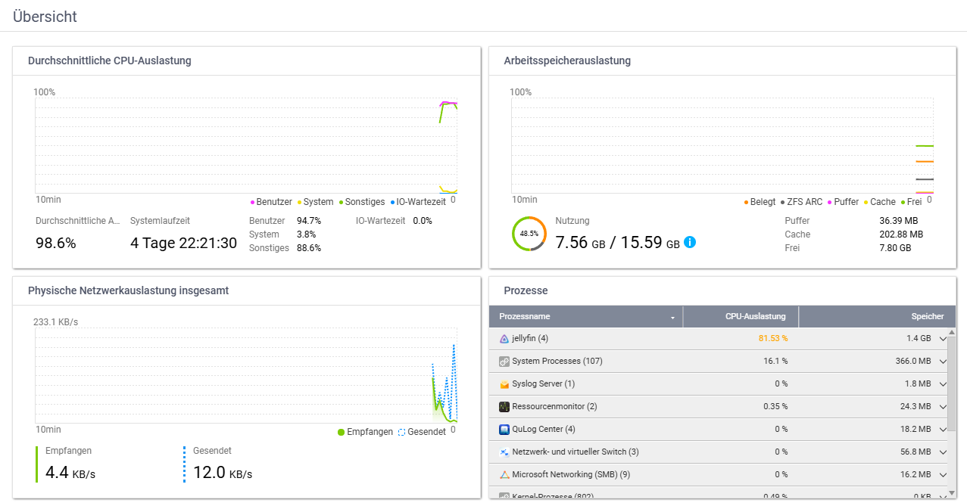Toggle the Empfangen network legend entry
The image size is (967, 503).
click(x=365, y=432)
